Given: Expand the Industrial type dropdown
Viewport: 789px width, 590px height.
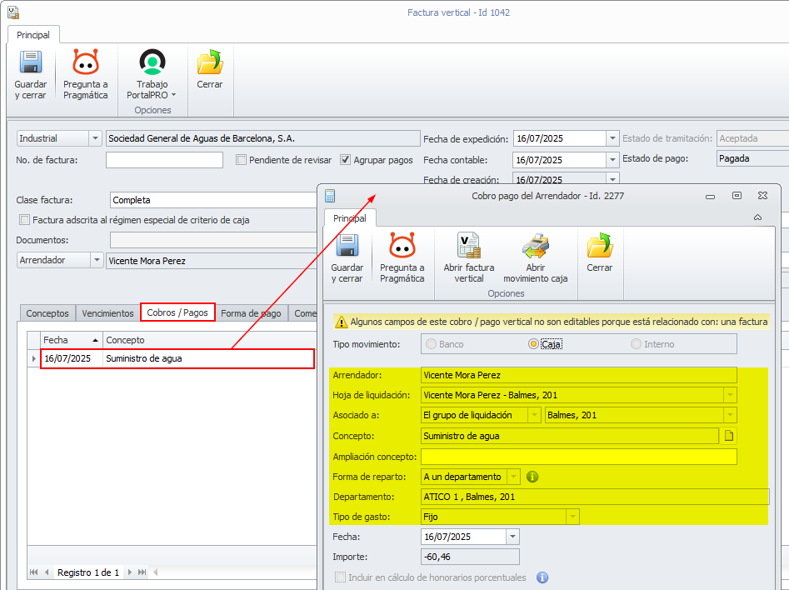Looking at the screenshot, I should [95, 138].
